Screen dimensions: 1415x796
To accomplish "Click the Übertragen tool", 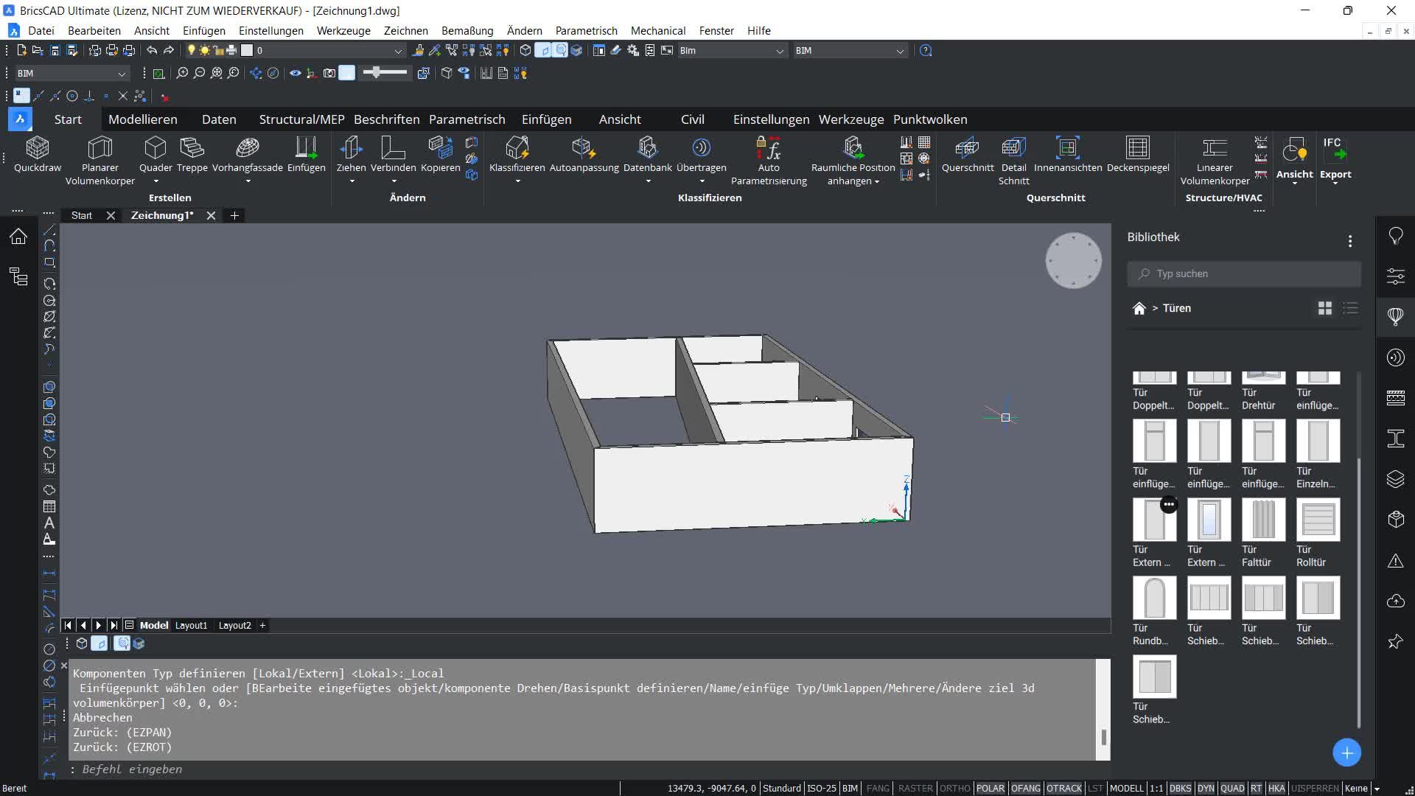I will point(701,155).
